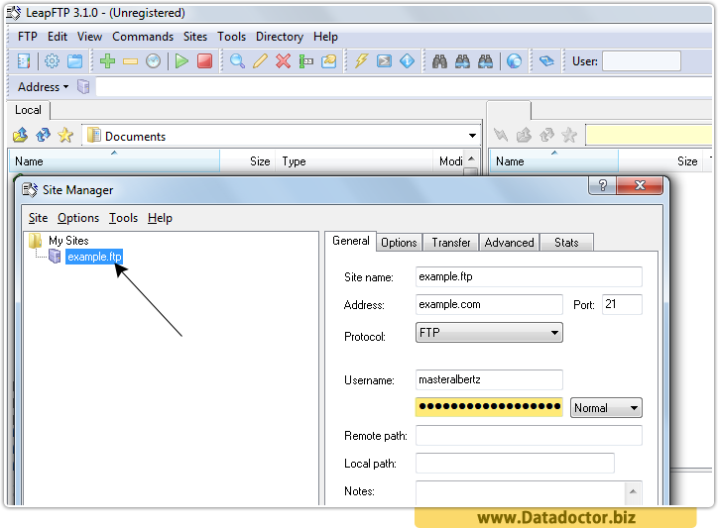Click the third binoculars icon

[485, 60]
